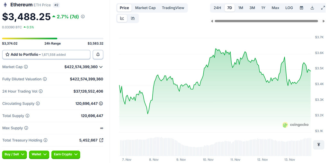Viewport: 329px width, 163px height.
Task: Click Add to Portfolio button
Action: tap(46, 55)
